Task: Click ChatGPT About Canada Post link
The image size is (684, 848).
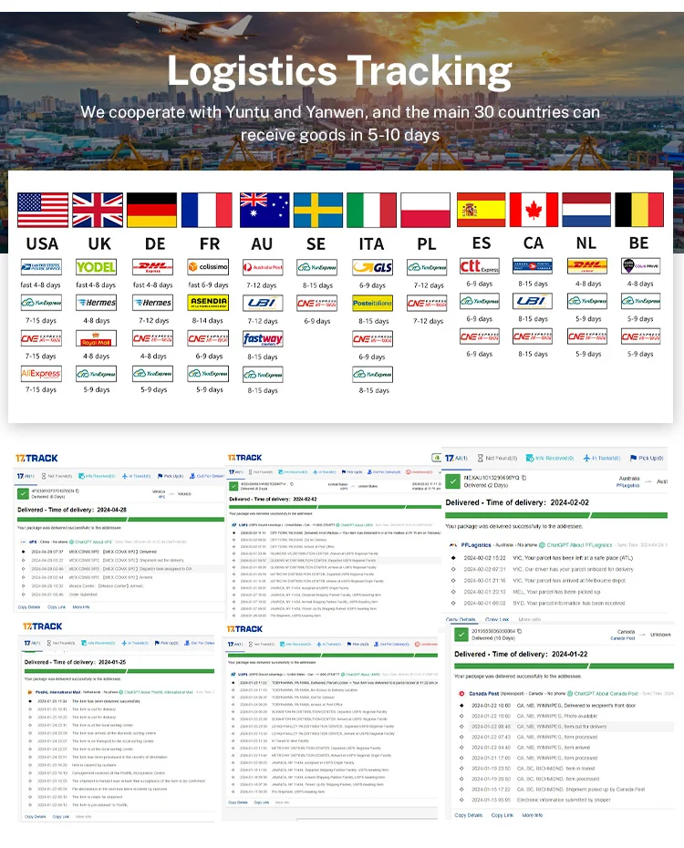Action: click(602, 693)
